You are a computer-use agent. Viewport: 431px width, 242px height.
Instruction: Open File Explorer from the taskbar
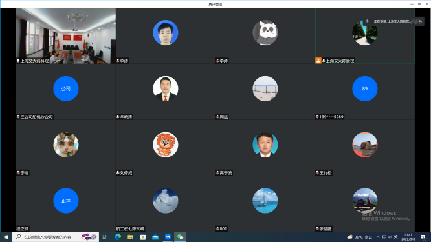pyautogui.click(x=130, y=237)
